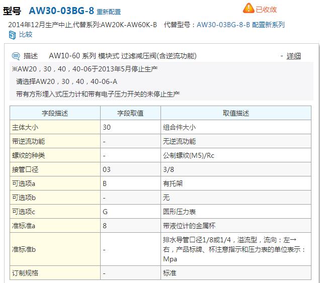Click the orange warning triangle icon

248,8
